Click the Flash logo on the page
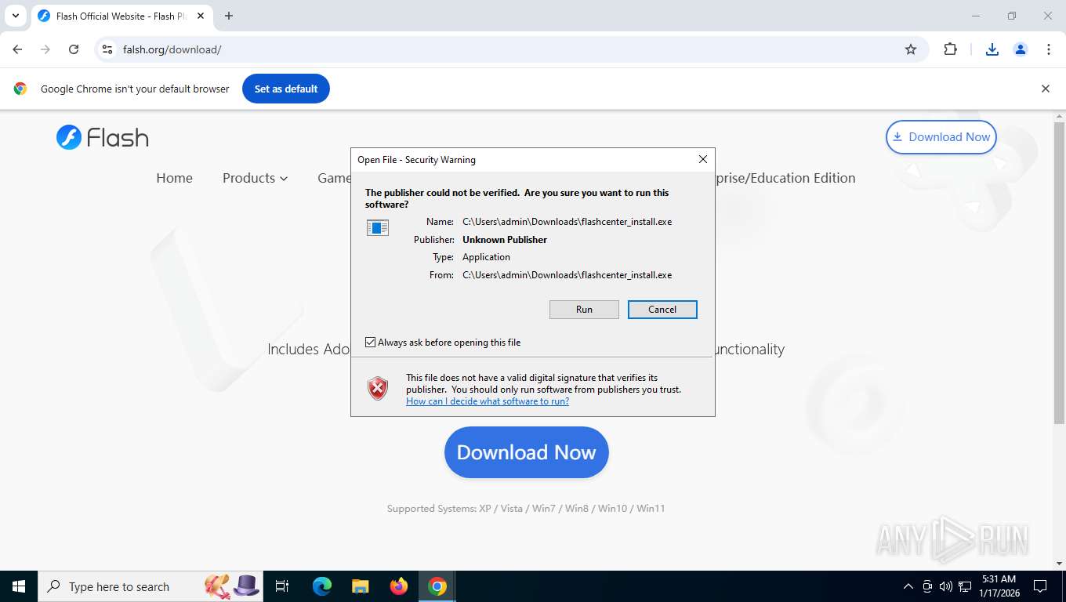This screenshot has width=1066, height=602. point(103,137)
